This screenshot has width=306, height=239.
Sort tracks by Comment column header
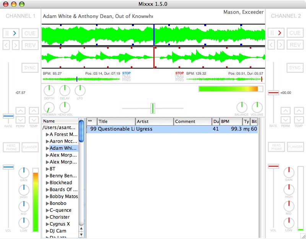(x=193, y=121)
